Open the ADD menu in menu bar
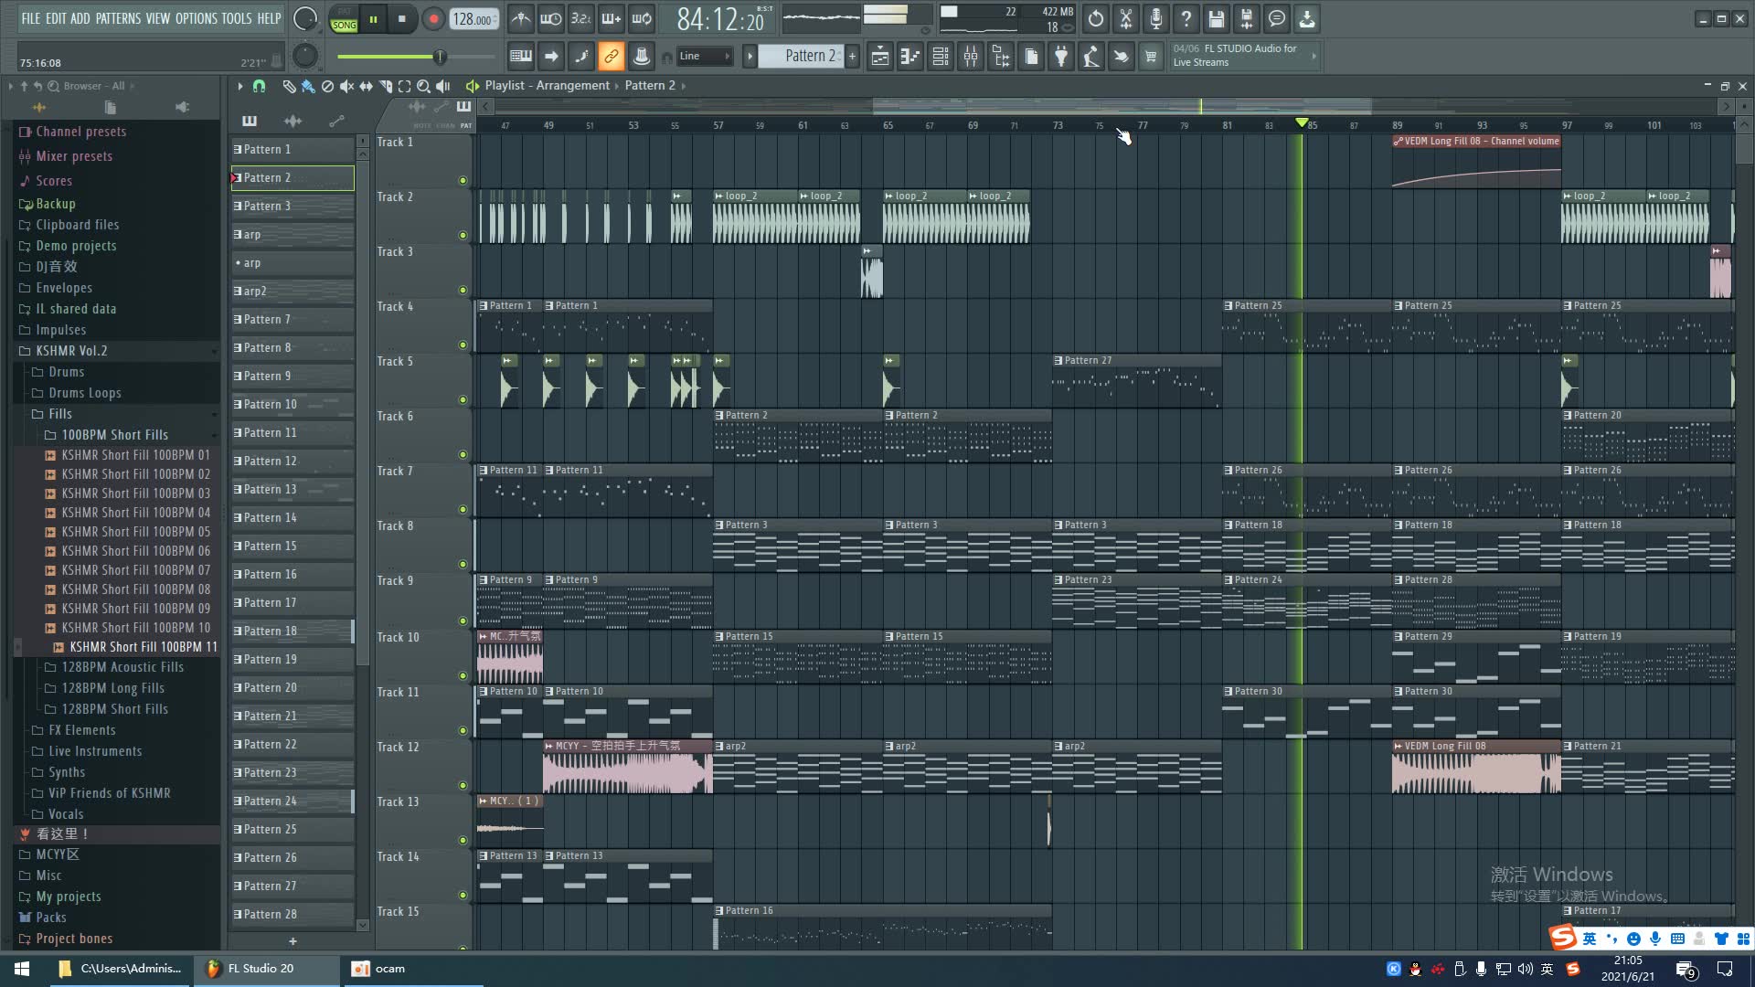1755x987 pixels. pyautogui.click(x=80, y=16)
